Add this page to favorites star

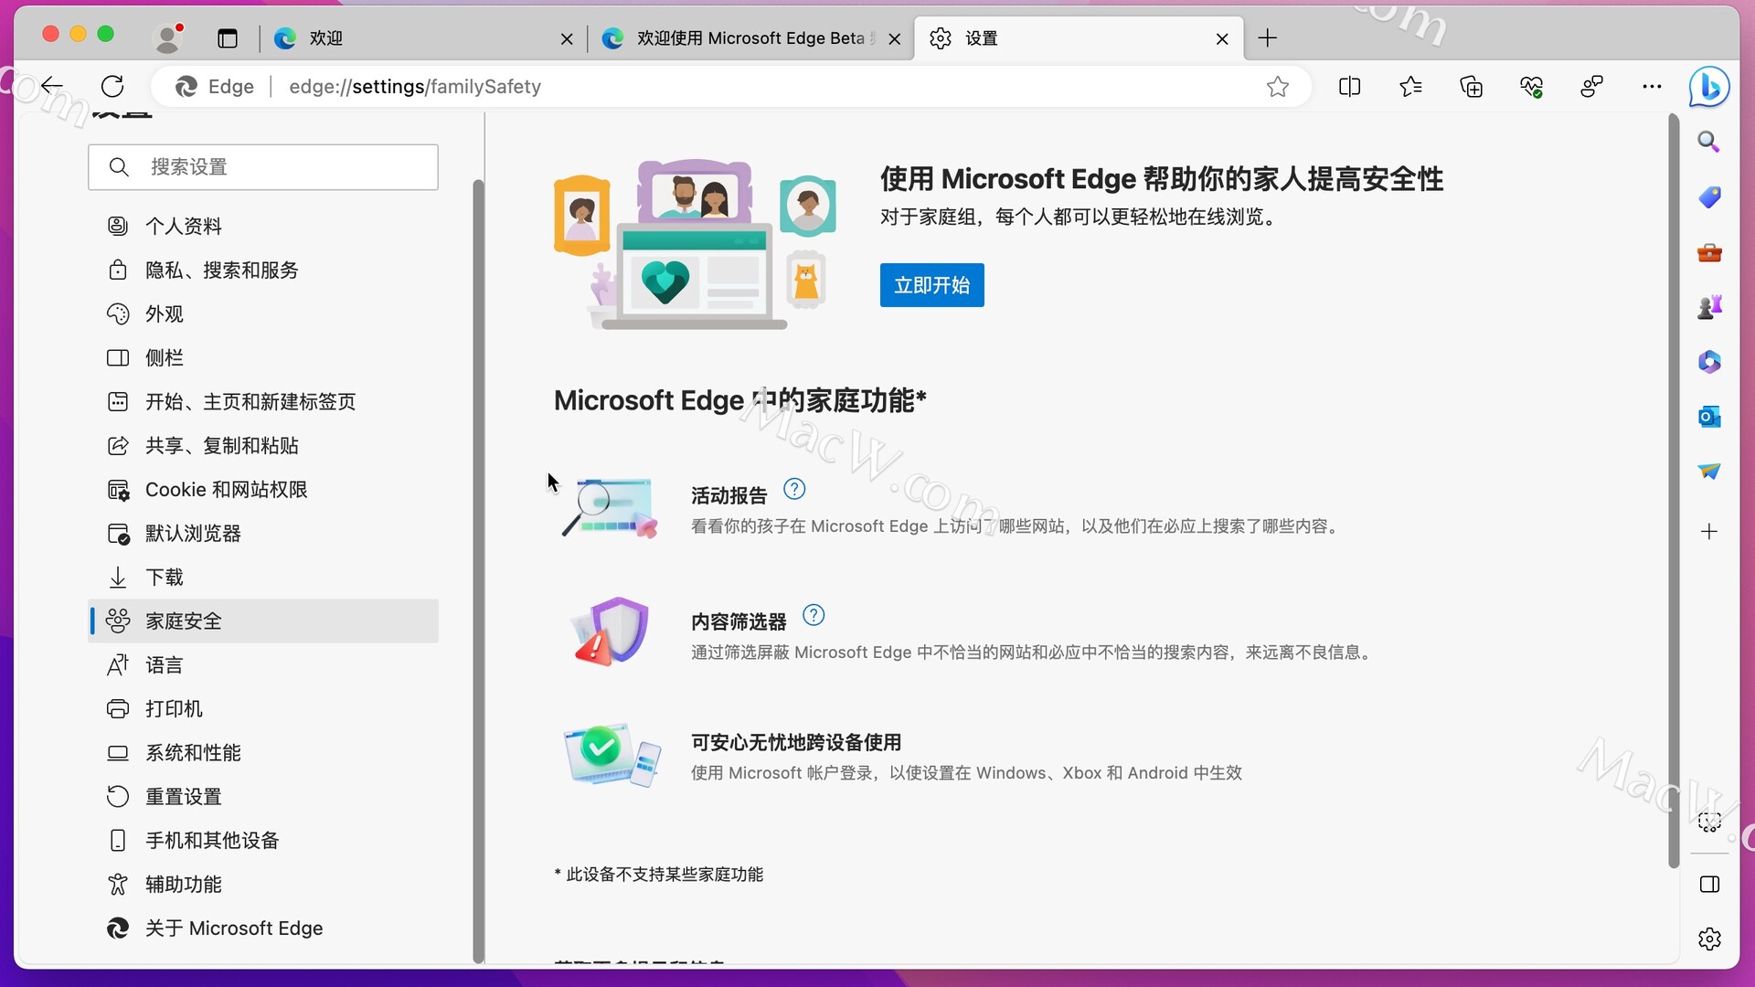[1278, 87]
